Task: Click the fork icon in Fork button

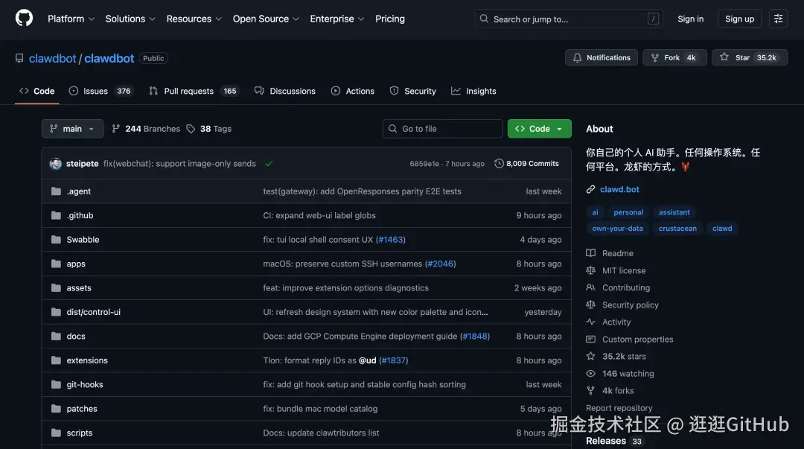Action: coord(655,57)
